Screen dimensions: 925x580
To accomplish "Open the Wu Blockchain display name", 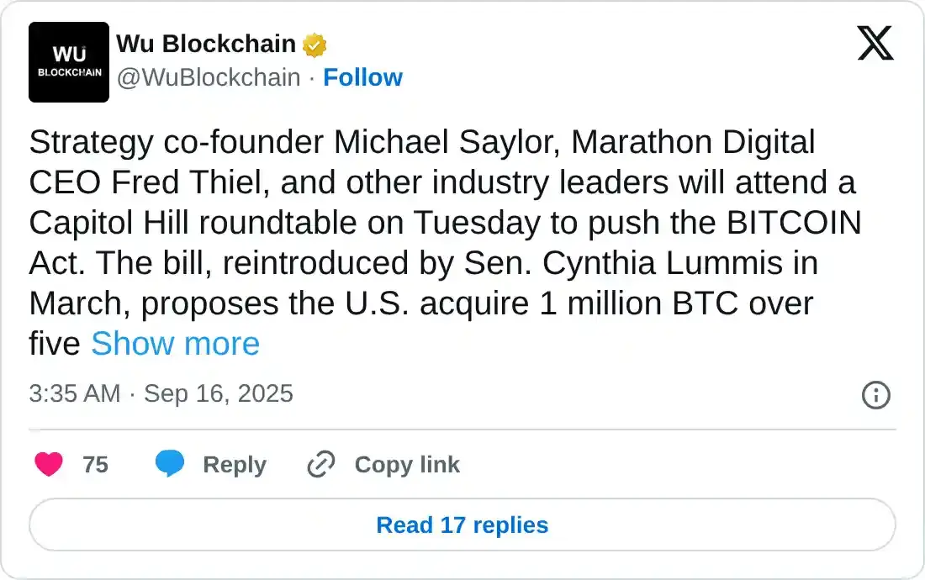I will 206,44.
